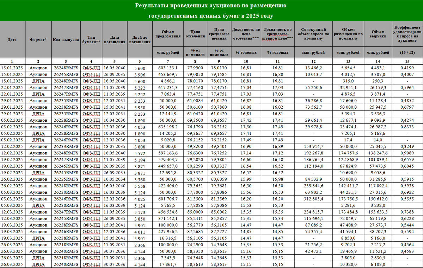Select the 'Дата погашения' column header
The width and height of the screenshot is (423, 268).
point(115,39)
